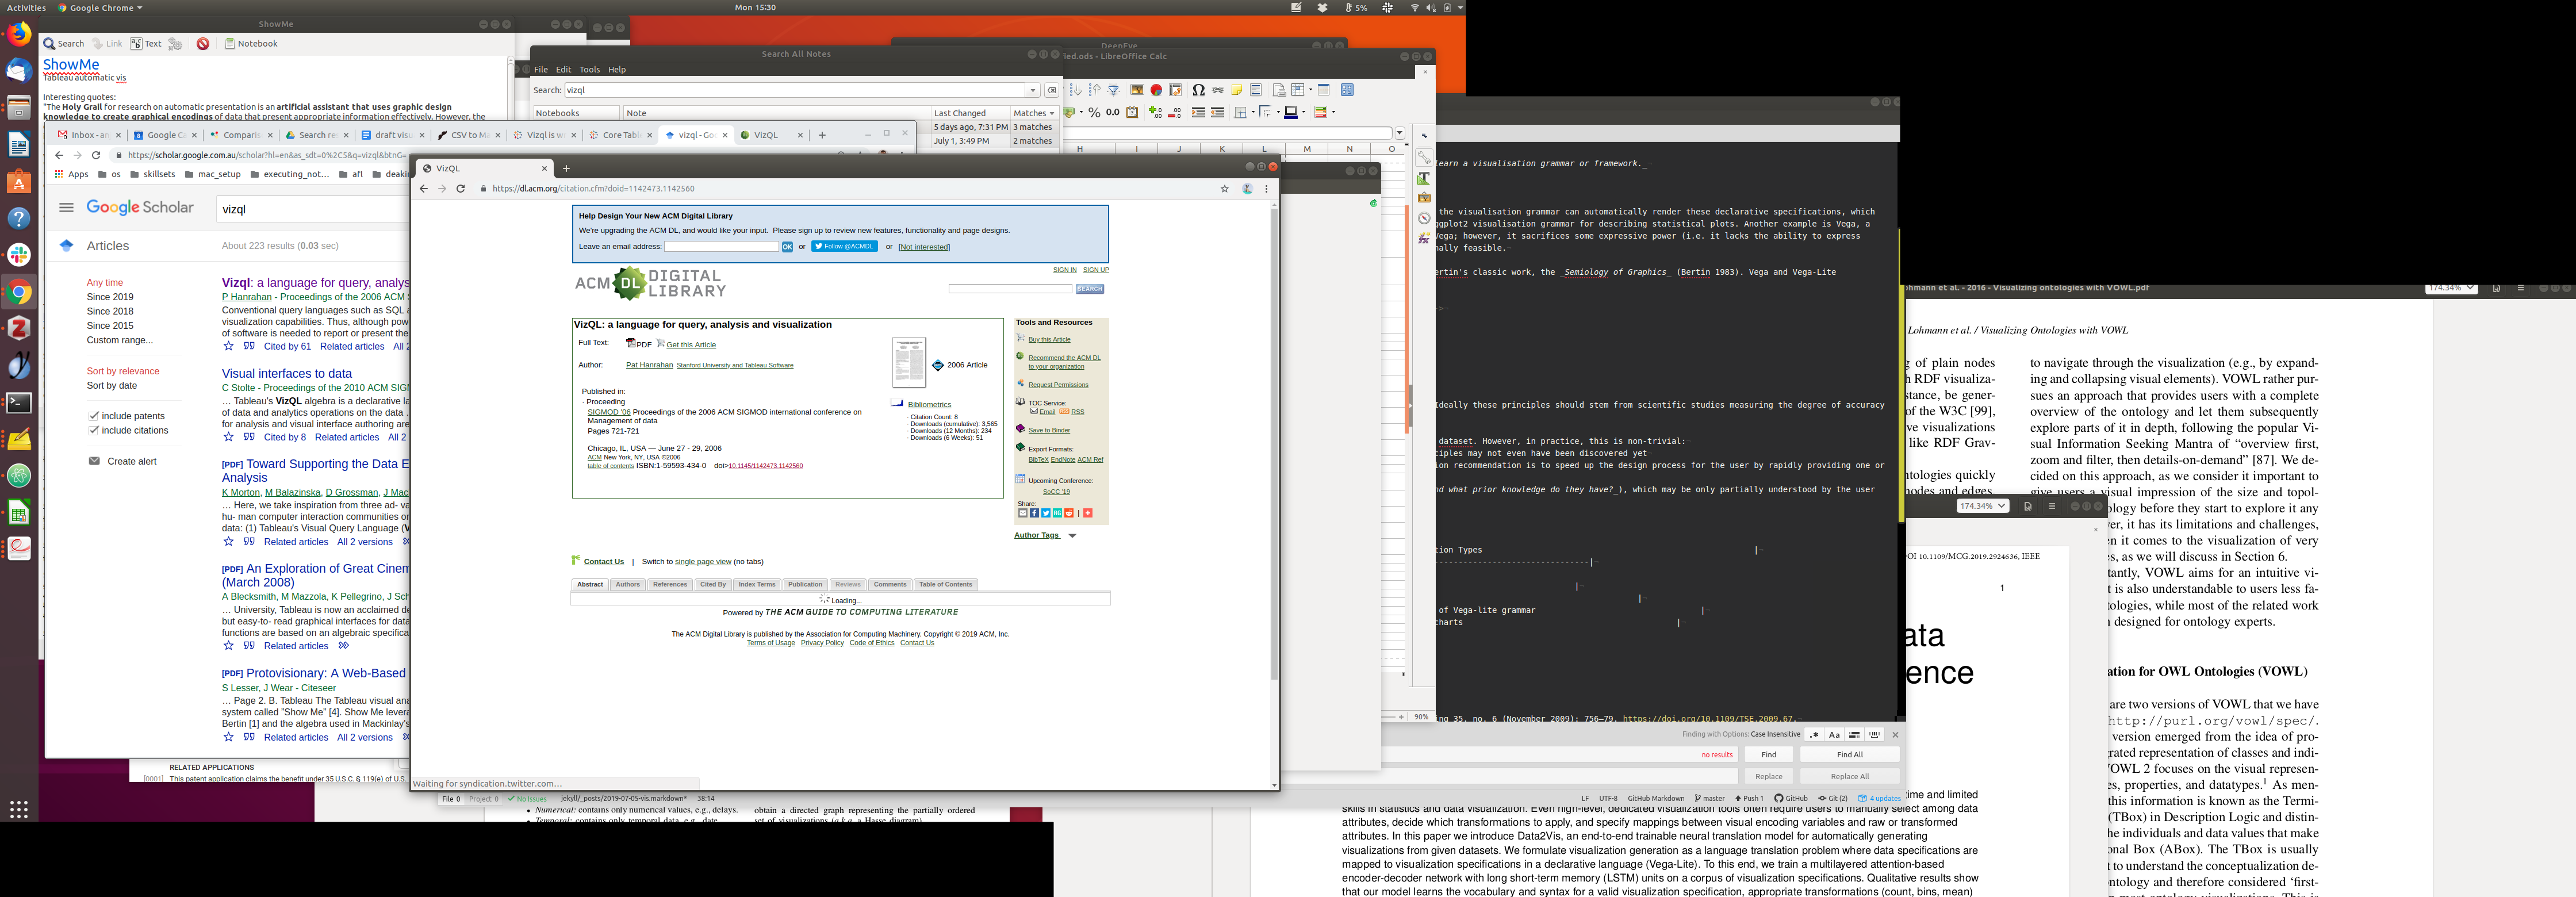
Task: Click the AutoFilter funnel icon
Action: tap(1113, 90)
